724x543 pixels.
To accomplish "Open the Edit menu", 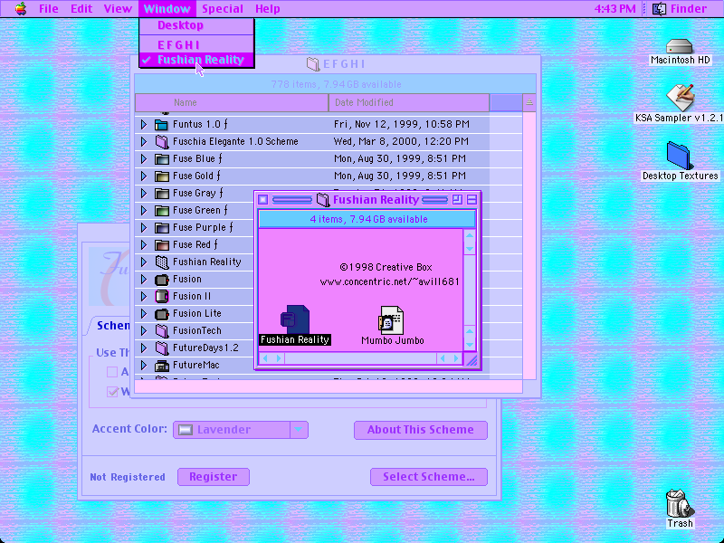I will pos(81,9).
